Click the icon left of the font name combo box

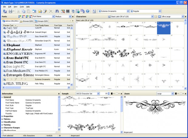pos(94,11)
